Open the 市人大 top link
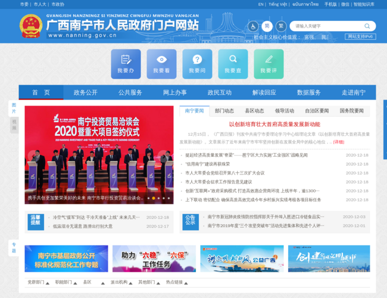The height and width of the screenshot is (298, 387). tap(40, 4)
